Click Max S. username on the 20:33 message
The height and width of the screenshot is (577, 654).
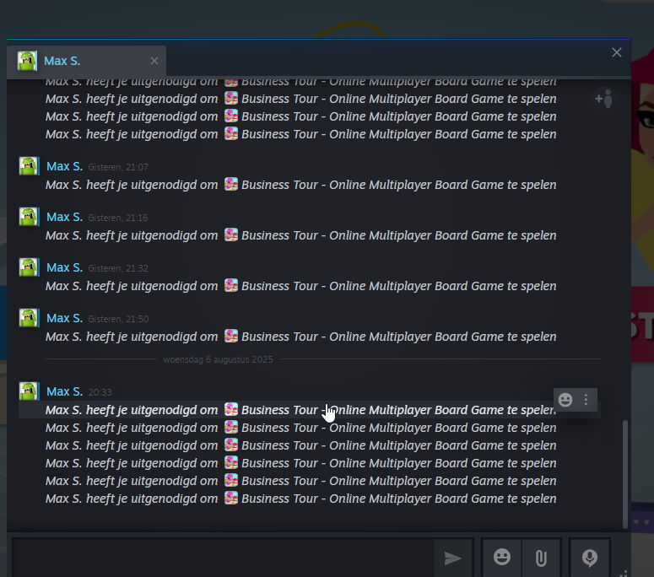pos(64,391)
